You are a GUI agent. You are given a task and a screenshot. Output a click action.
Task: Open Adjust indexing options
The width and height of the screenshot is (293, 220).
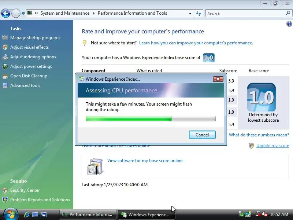[x=33, y=57]
